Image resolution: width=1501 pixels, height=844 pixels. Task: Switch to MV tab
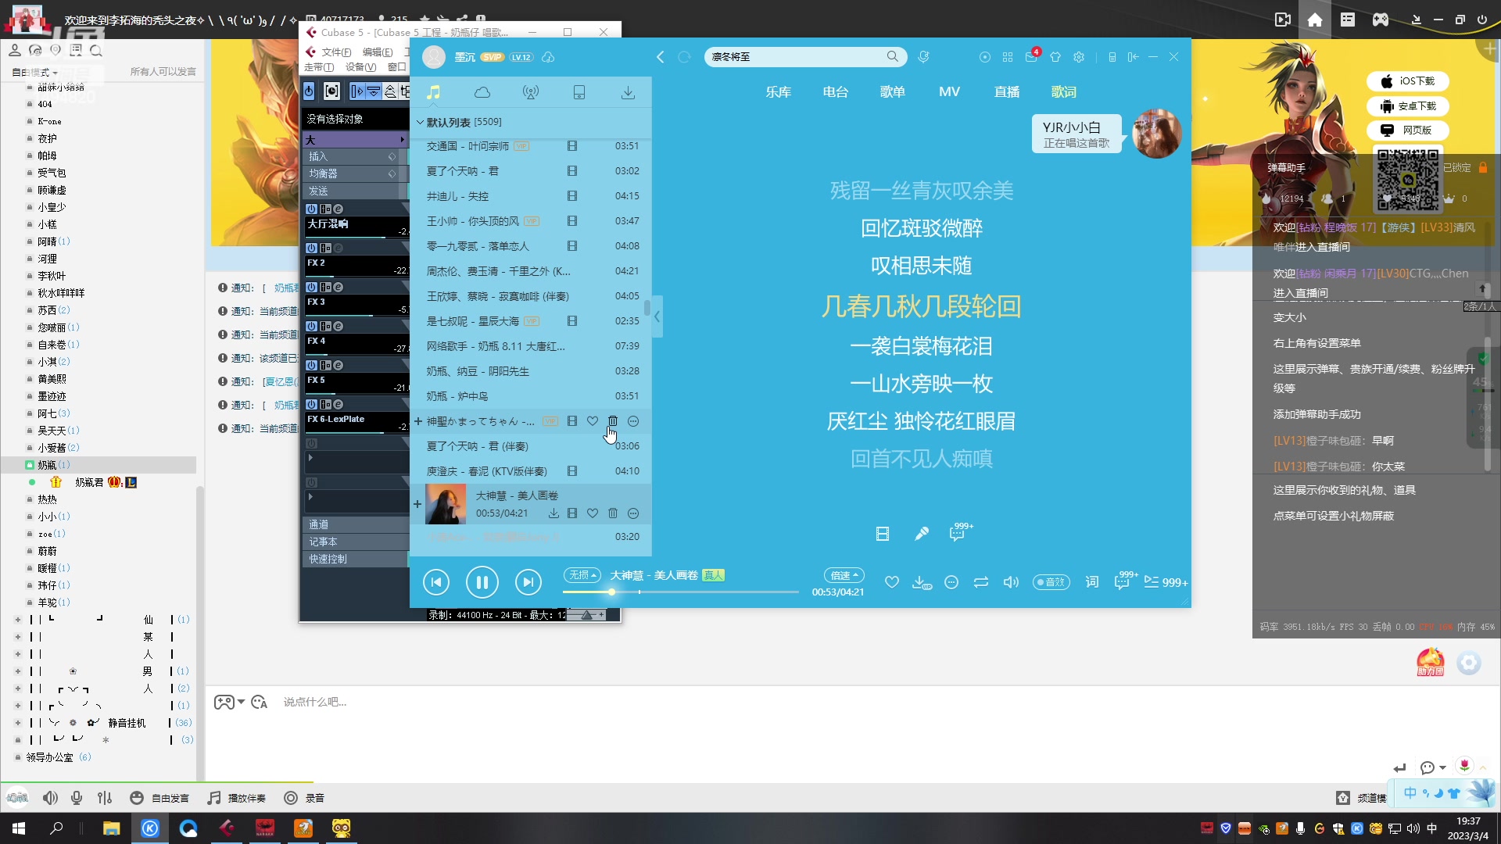point(950,92)
